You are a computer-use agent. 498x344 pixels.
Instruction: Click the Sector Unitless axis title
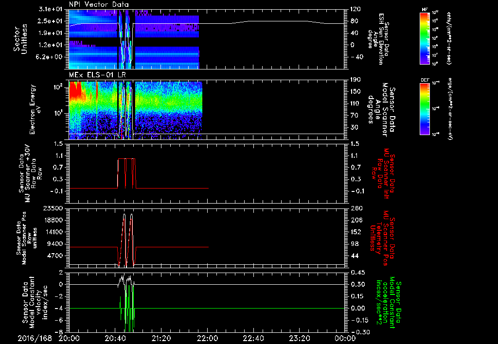[x=20, y=39]
